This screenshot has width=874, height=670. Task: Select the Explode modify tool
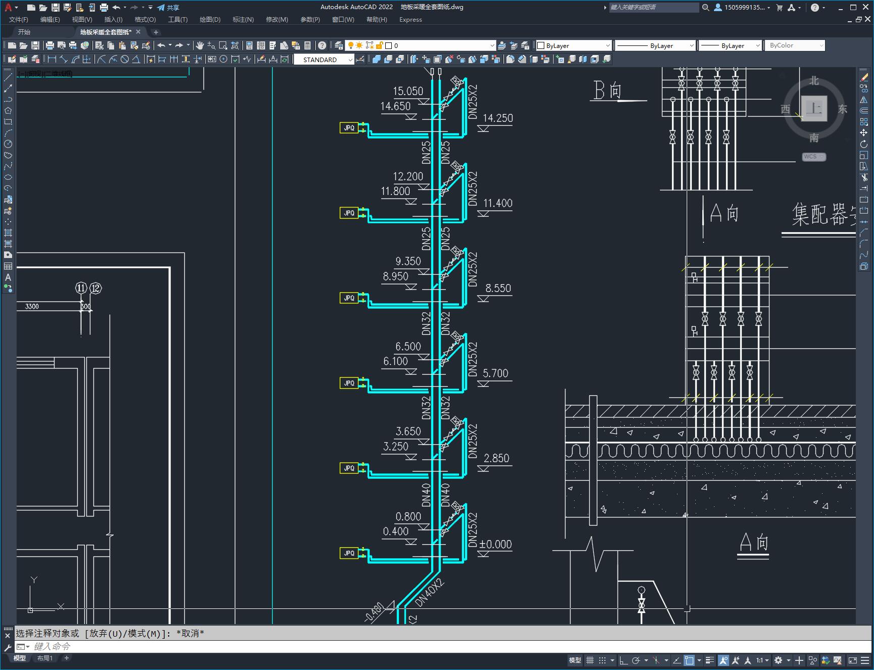[x=864, y=266]
